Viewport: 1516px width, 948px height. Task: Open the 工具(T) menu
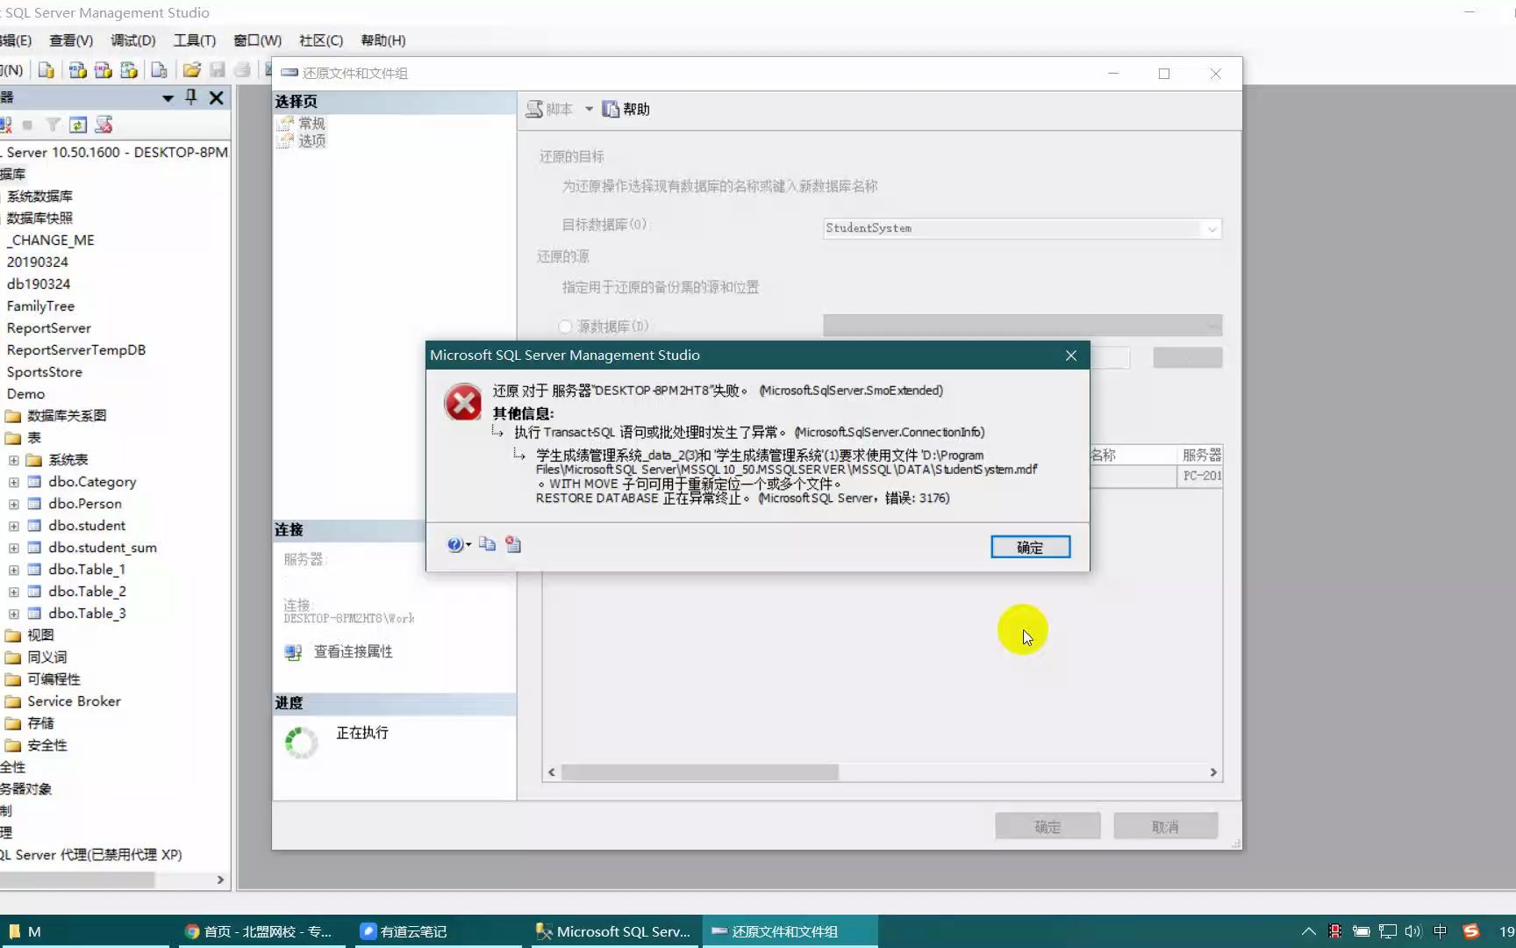click(195, 40)
